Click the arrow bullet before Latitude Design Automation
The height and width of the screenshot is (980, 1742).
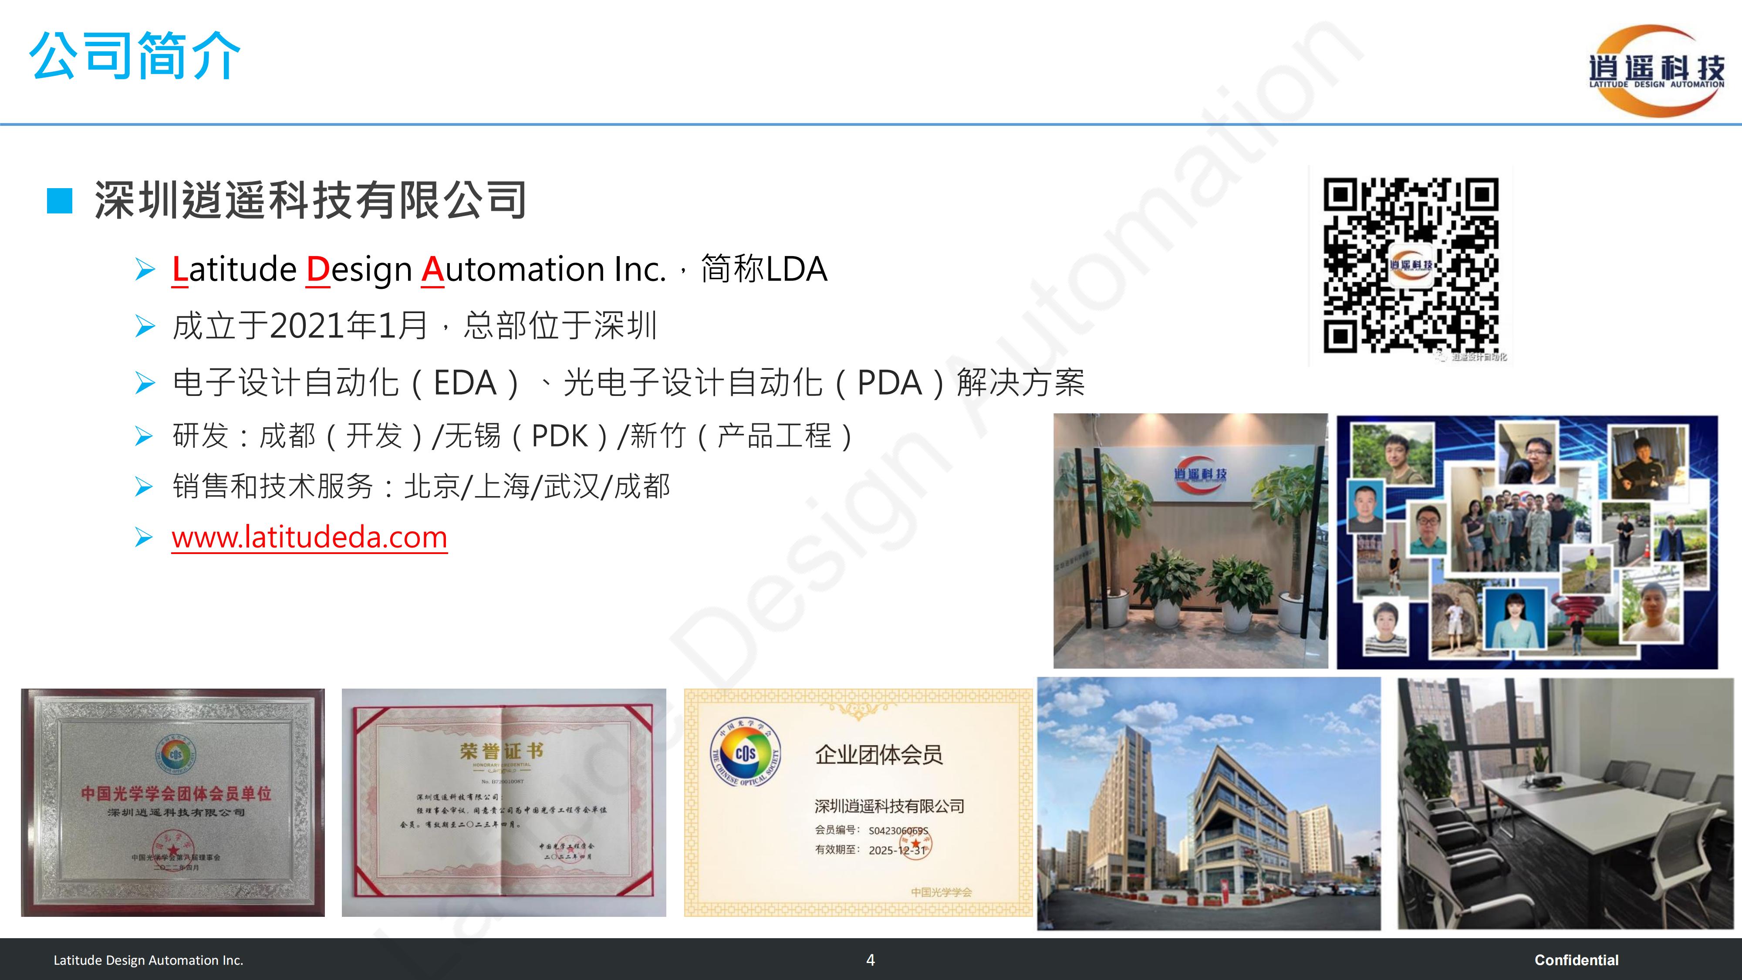[145, 270]
